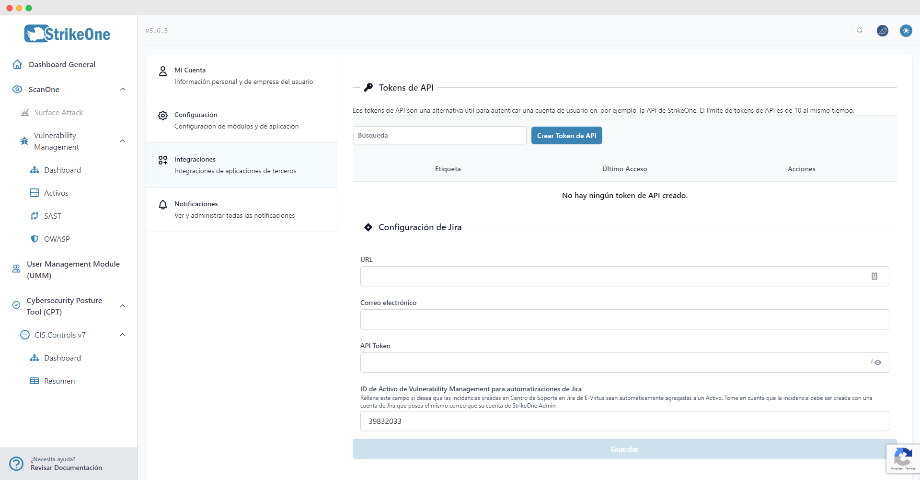Open Resumen menu item
The width and height of the screenshot is (920, 480).
pos(59,381)
